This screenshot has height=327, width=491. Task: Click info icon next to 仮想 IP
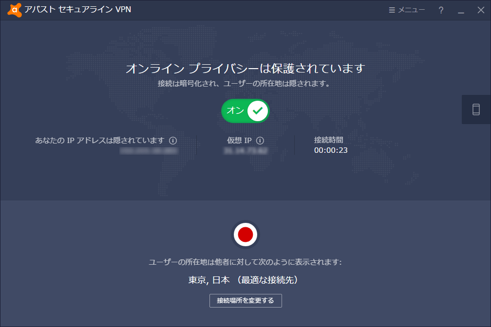coord(260,141)
